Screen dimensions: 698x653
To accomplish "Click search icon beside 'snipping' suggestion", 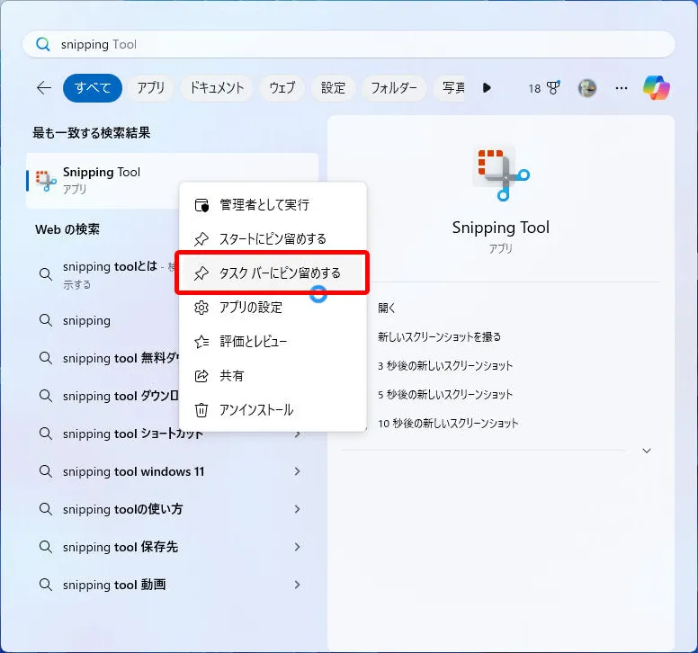I will (x=45, y=320).
